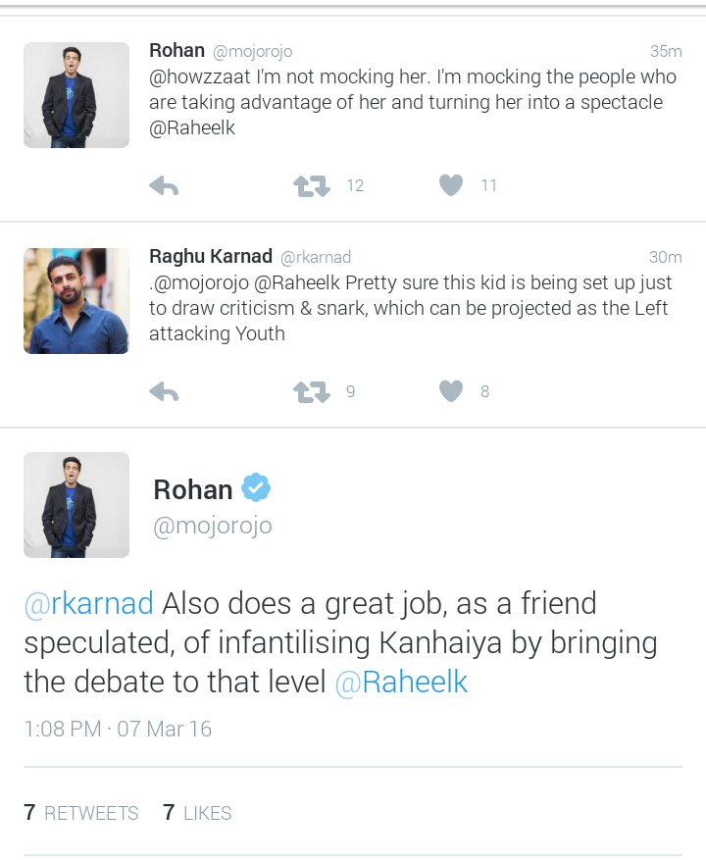Retweet Raghu Karnad's tweet

click(x=312, y=392)
